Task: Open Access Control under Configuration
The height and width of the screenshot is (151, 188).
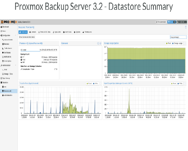Action: tap(8, 40)
